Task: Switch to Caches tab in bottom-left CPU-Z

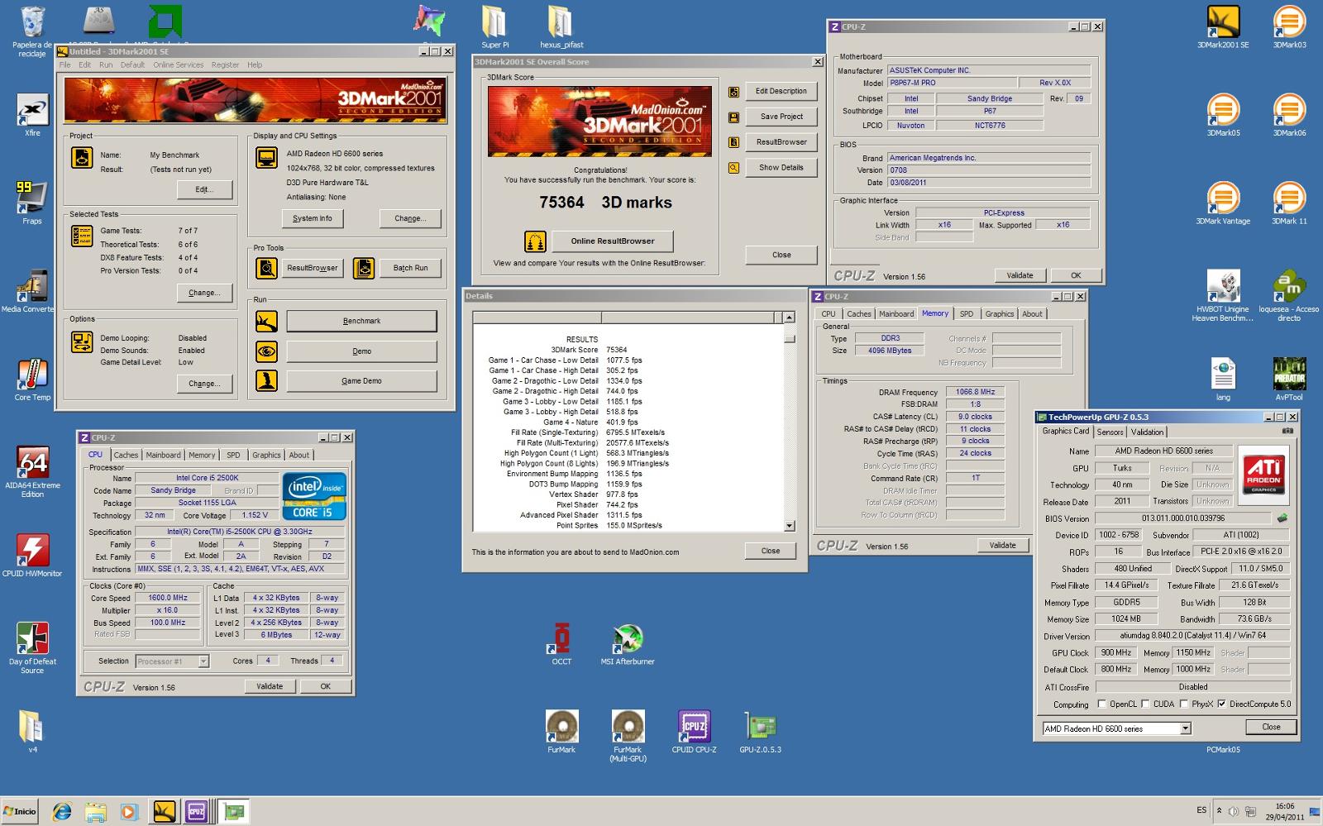Action: tap(126, 455)
